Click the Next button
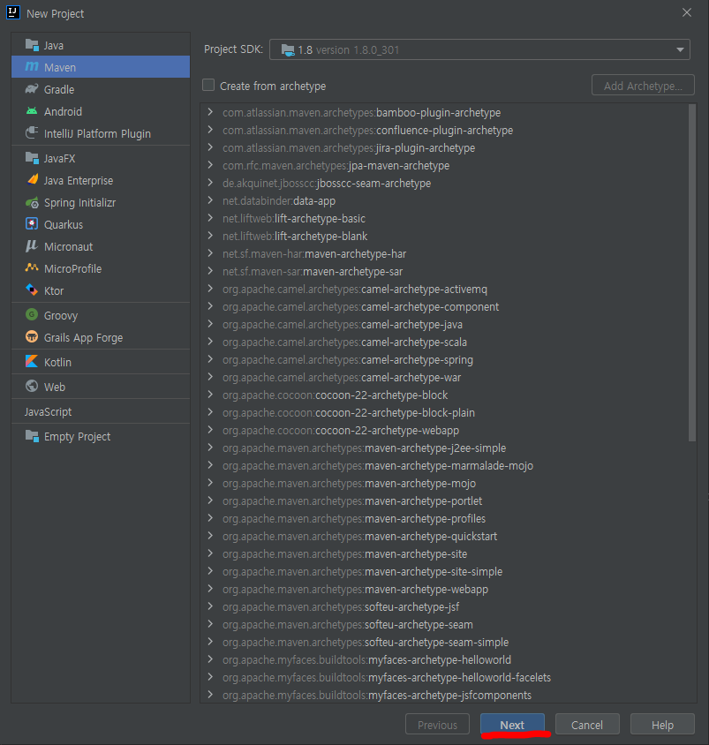Image resolution: width=709 pixels, height=745 pixels. tap(512, 725)
